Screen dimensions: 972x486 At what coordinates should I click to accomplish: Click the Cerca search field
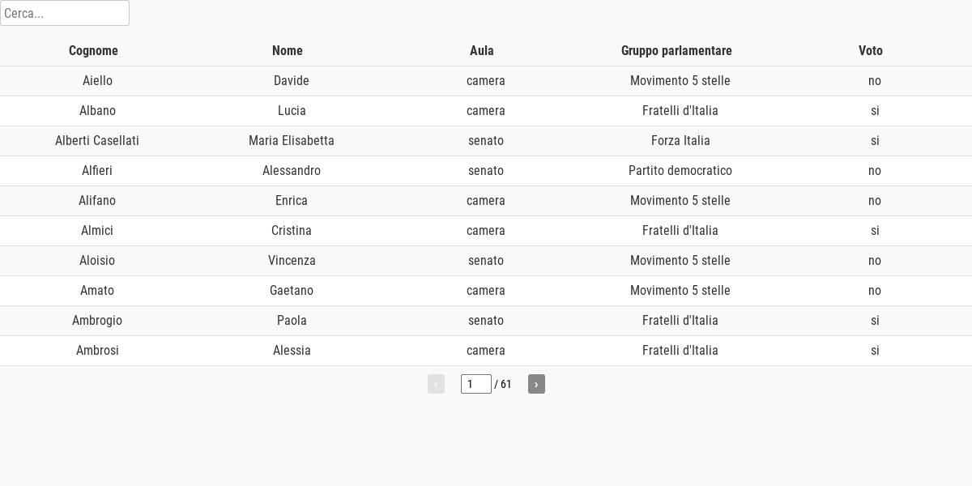[x=65, y=13]
